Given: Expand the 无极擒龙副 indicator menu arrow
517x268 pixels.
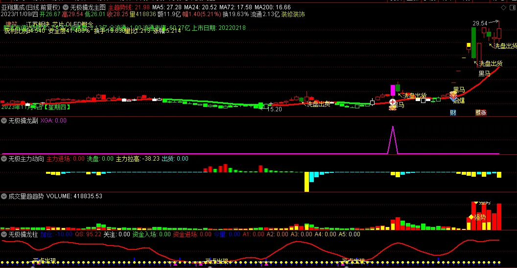Looking at the screenshot, I should [4, 120].
